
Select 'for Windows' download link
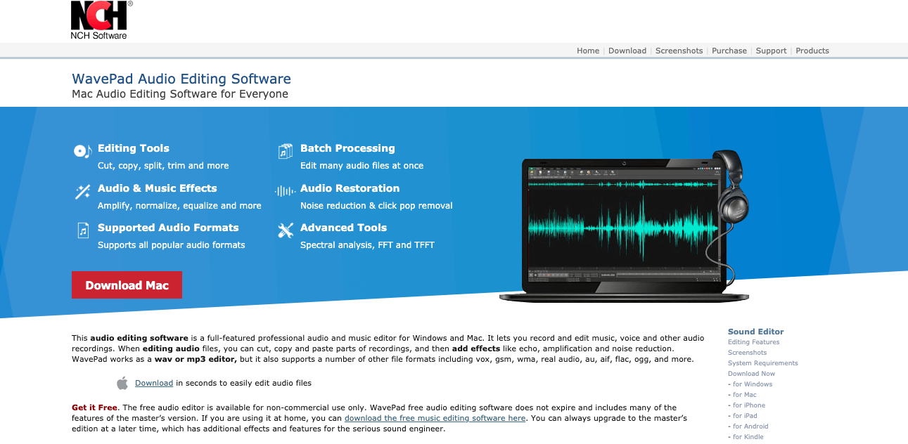[752, 384]
